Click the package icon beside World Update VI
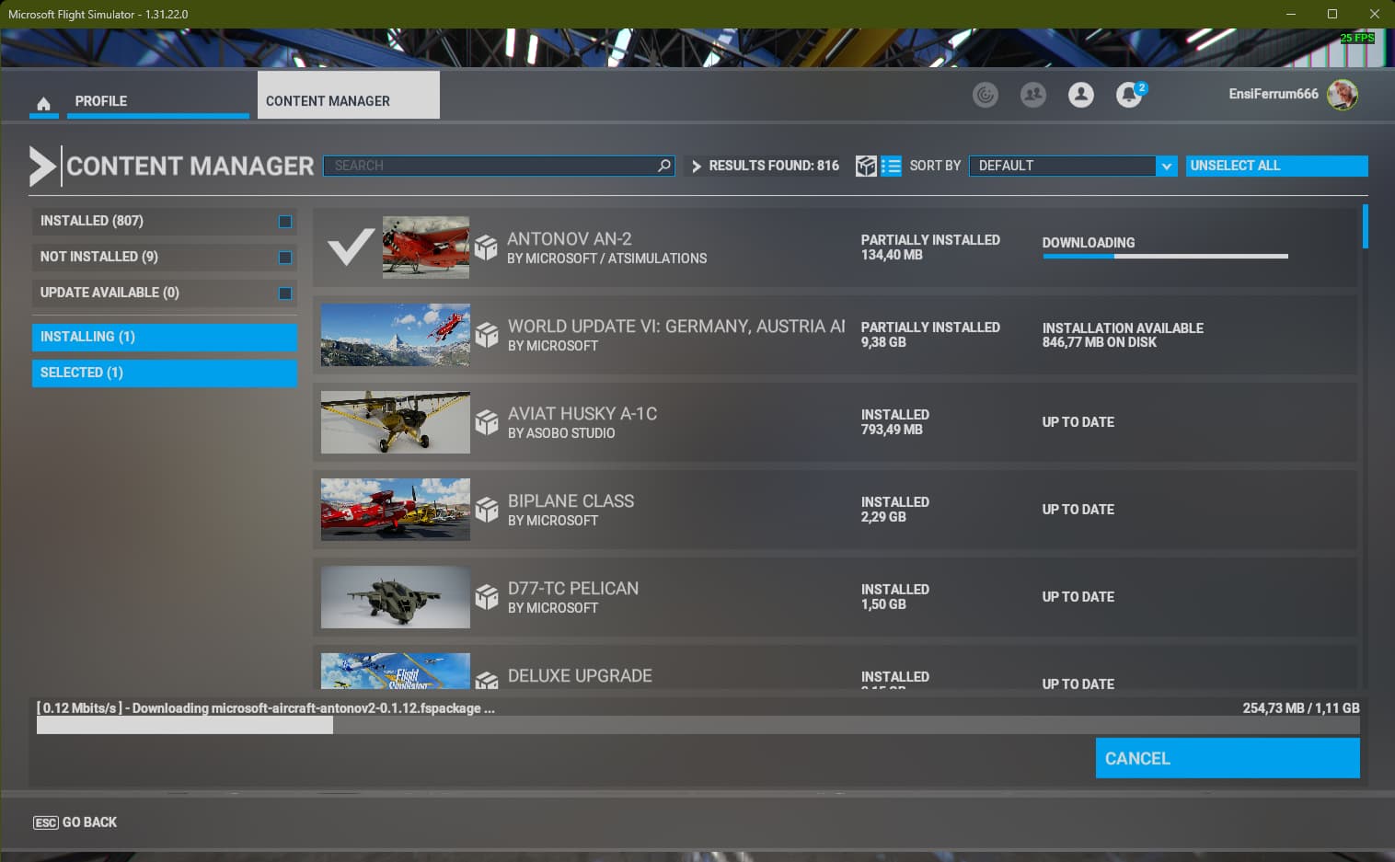This screenshot has height=862, width=1395. click(x=486, y=335)
